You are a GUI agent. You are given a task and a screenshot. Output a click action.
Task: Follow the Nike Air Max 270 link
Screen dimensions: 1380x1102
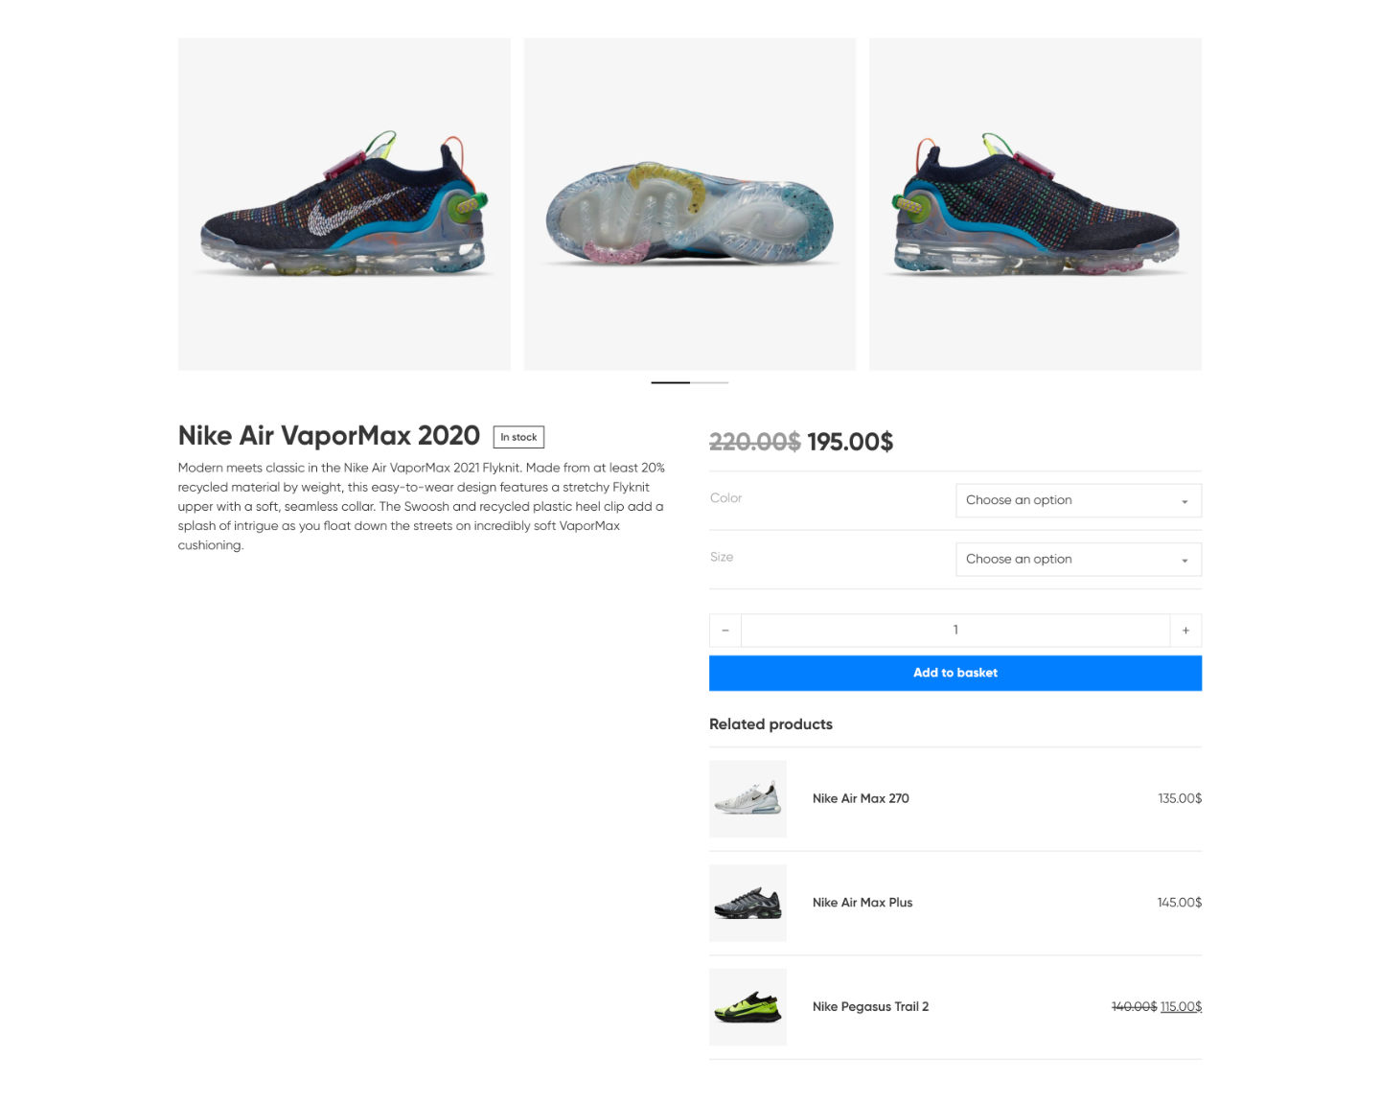861,798
